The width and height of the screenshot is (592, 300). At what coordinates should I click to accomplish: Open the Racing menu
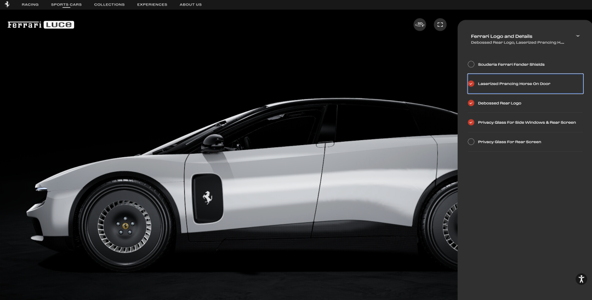click(x=30, y=4)
